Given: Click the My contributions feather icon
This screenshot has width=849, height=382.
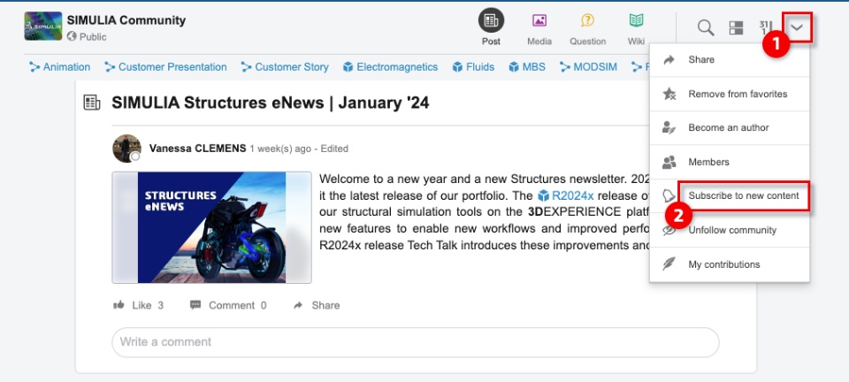Looking at the screenshot, I should pyautogui.click(x=669, y=264).
